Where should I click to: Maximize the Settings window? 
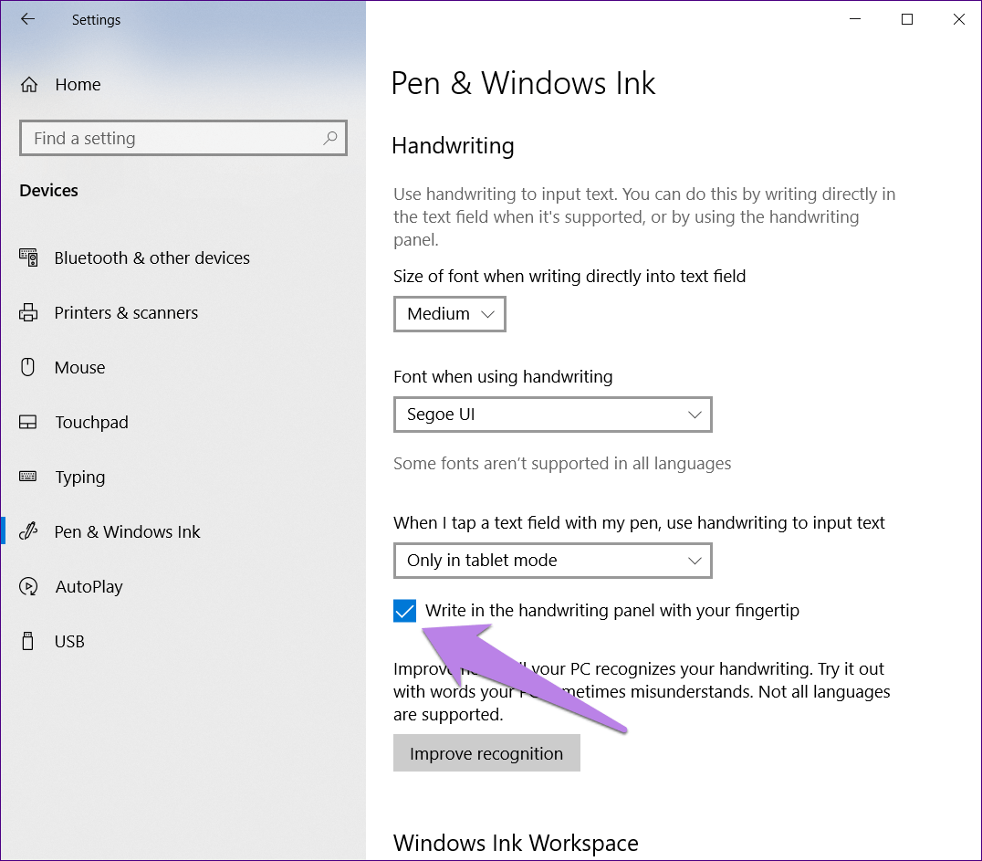(x=907, y=19)
